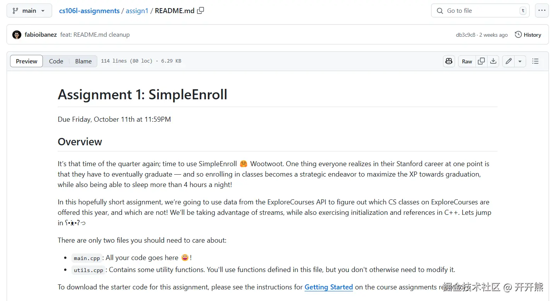Focus the Go to file search box

click(x=479, y=11)
